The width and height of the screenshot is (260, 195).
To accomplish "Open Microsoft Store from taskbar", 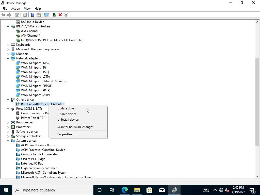I will pyautogui.click(x=149, y=190).
